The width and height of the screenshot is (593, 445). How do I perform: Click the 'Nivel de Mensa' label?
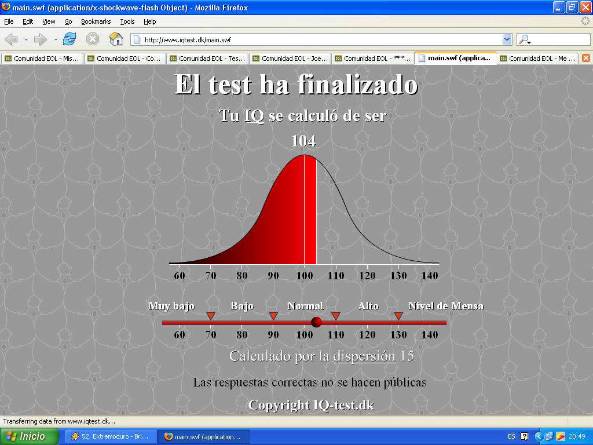pos(446,306)
